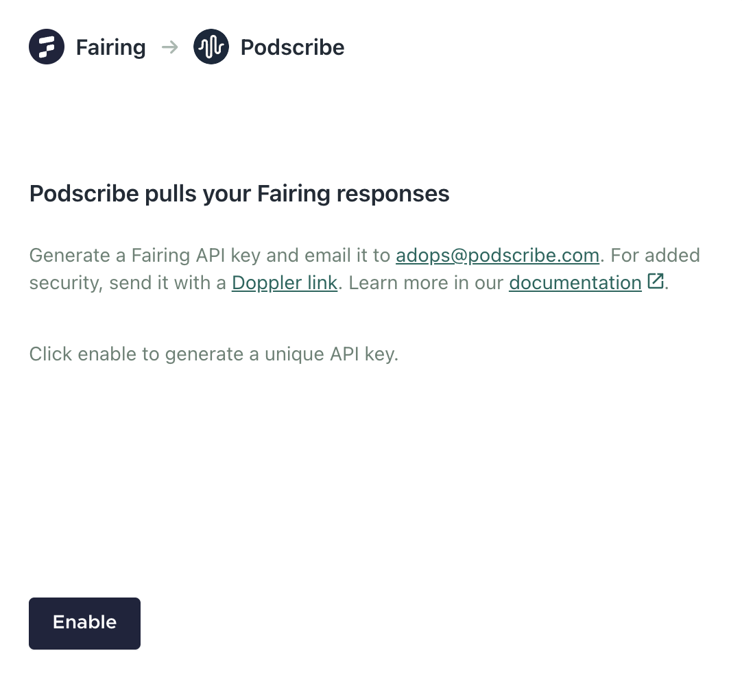Image resolution: width=742 pixels, height=677 pixels.
Task: Open the Doppler link
Action: click(285, 283)
